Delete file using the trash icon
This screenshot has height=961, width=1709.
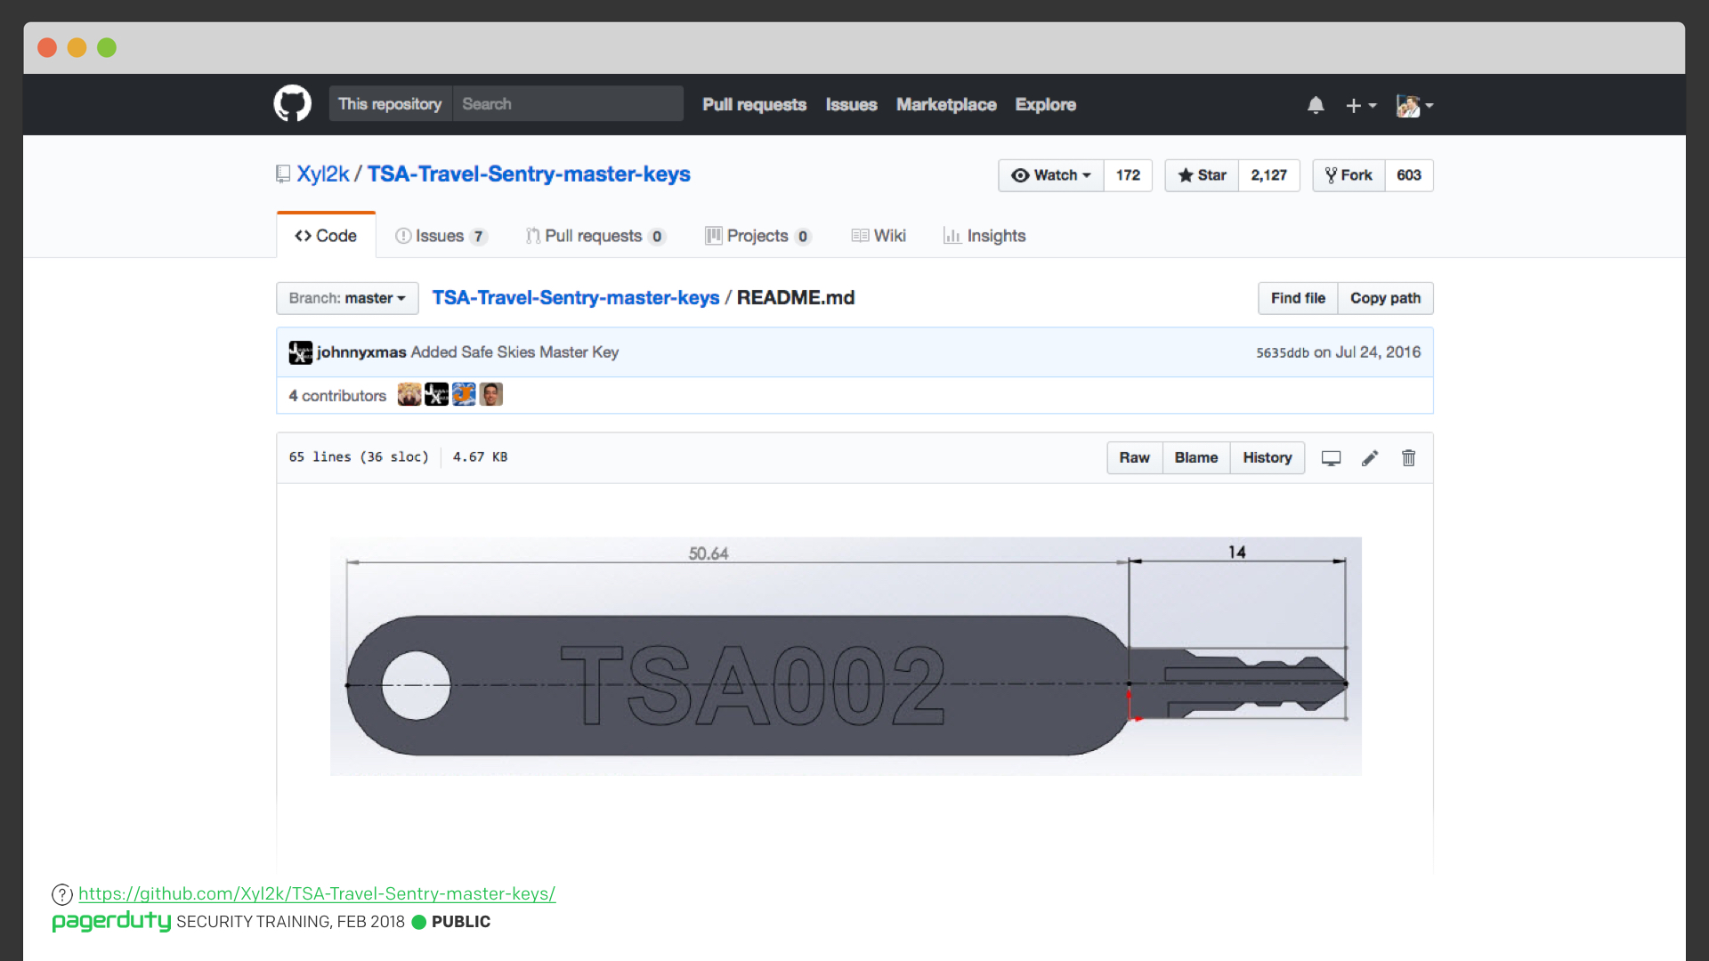1409,458
